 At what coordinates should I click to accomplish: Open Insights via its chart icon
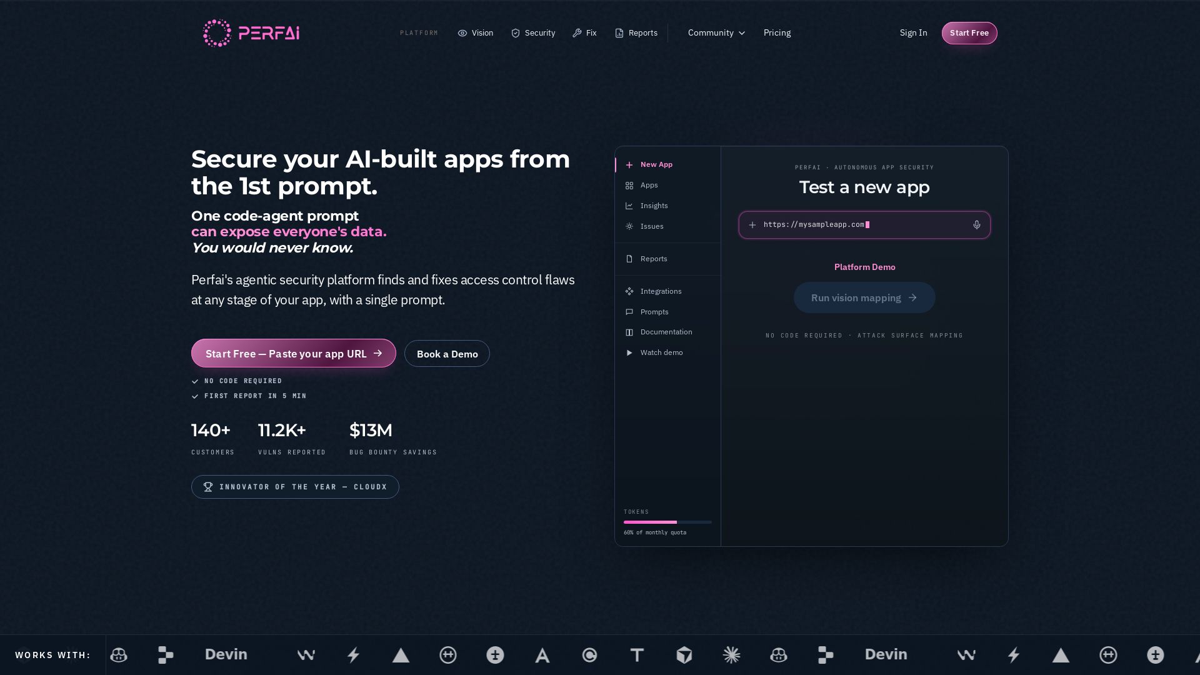tap(629, 206)
